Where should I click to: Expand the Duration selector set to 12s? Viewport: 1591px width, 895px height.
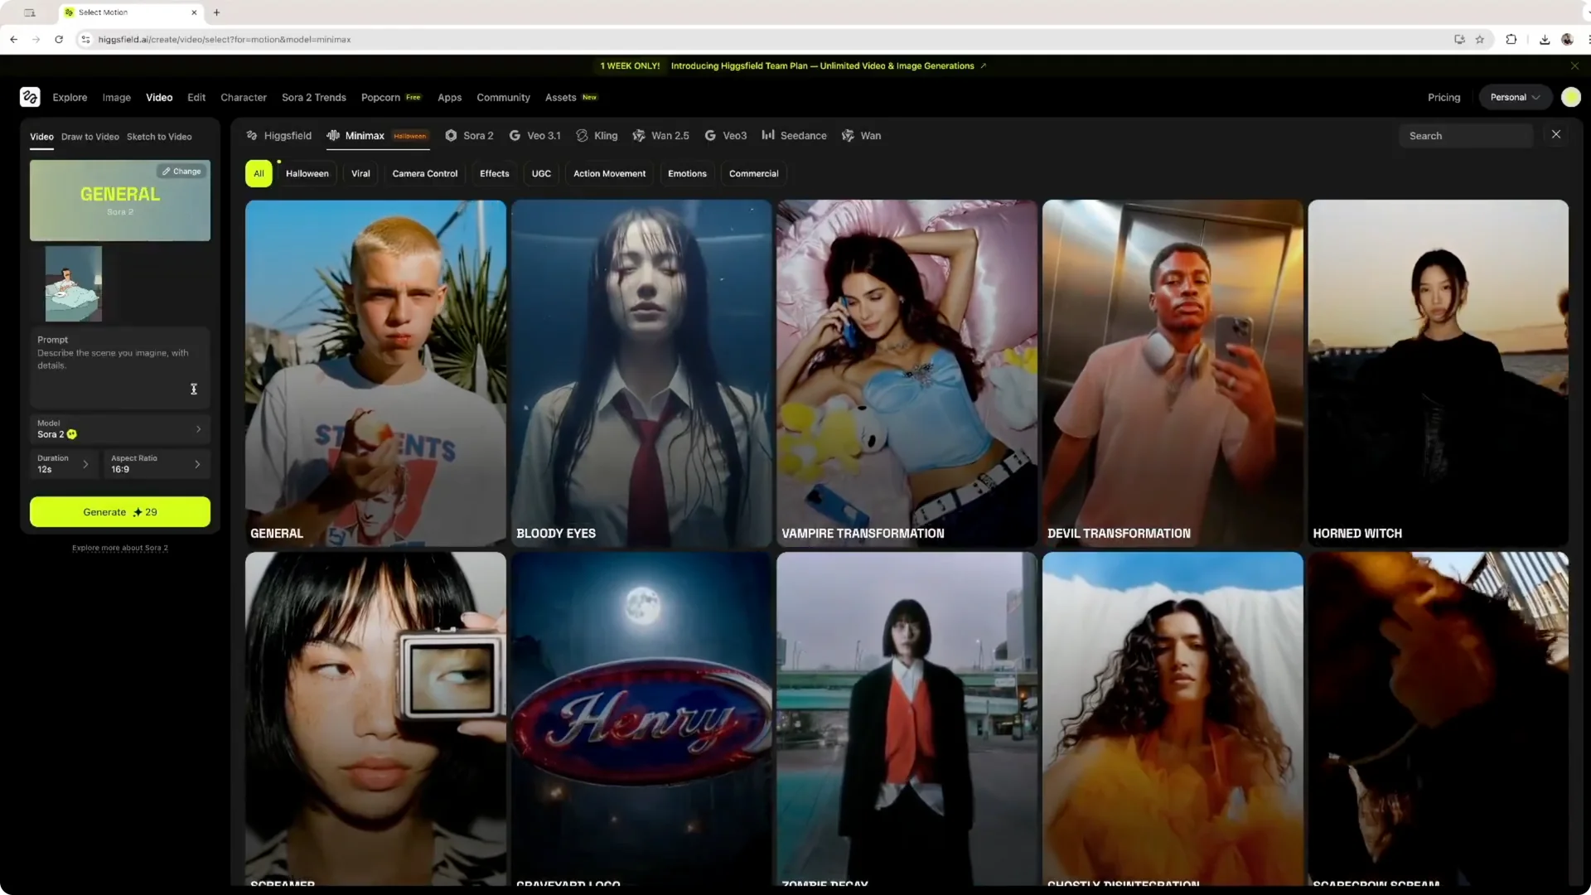[x=63, y=464]
